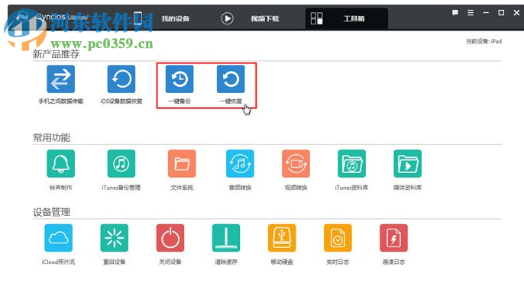Image resolution: width=524 pixels, height=299 pixels.
Task: Switch to the 视频下载 tab
Action: (264, 18)
